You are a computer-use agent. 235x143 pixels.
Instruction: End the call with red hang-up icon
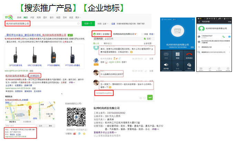pyautogui.click(x=189, y=55)
